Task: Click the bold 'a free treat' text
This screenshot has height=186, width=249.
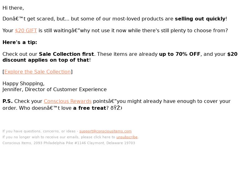Action: (x=90, y=108)
